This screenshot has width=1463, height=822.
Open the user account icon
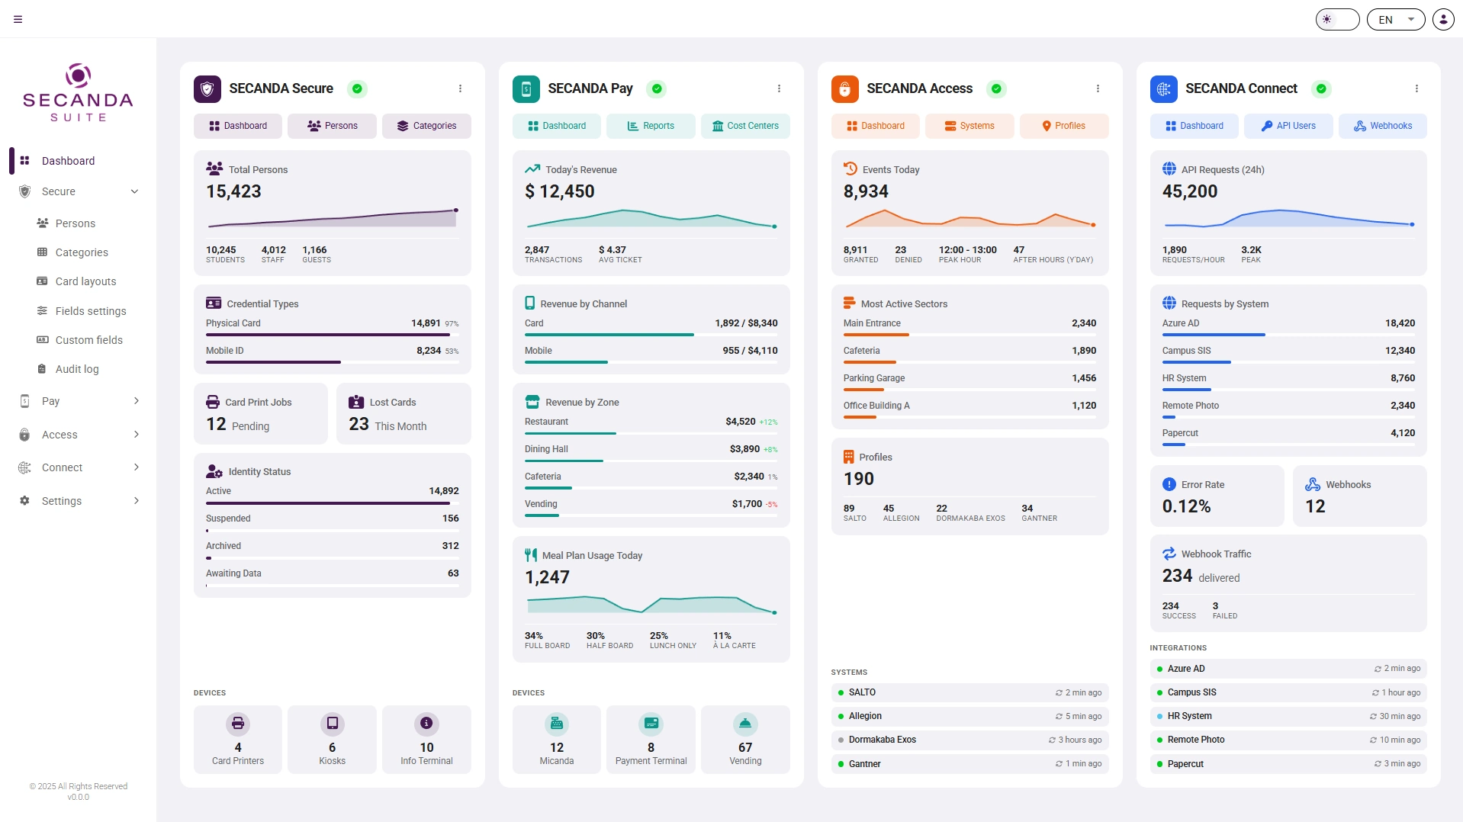[x=1443, y=19]
